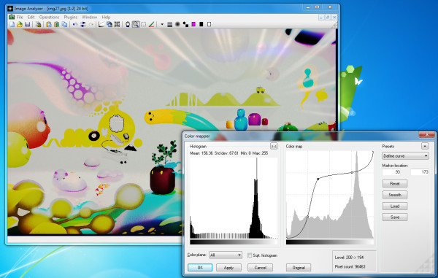Click the Save floppy disk icon
Image resolution: width=438 pixels, height=278 pixels.
pyautogui.click(x=28, y=24)
